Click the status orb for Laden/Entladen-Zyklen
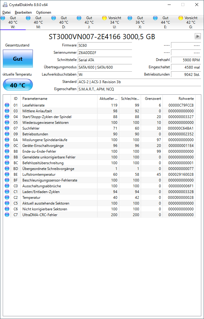Viewport: 204px width, 319px height. 7,192
